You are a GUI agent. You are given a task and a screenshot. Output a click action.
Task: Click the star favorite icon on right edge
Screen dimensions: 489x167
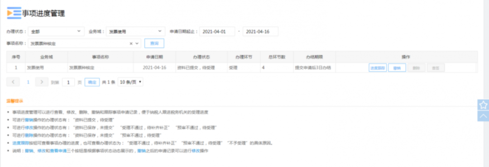click(x=483, y=105)
